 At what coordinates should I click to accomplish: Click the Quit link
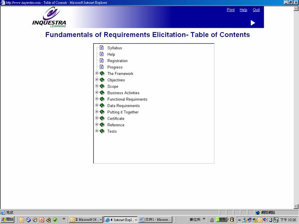[256, 10]
